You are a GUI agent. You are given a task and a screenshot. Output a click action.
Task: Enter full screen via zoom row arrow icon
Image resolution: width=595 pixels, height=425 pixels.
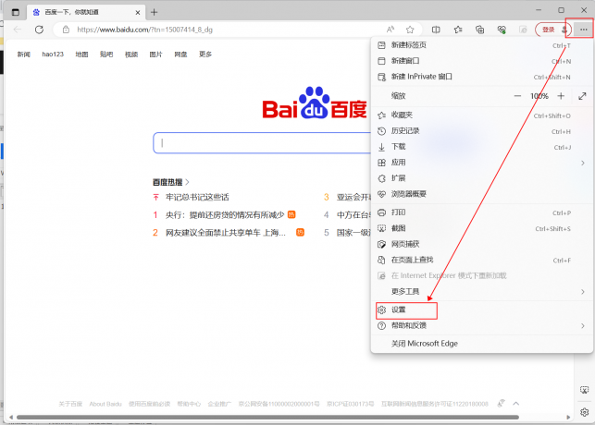click(x=582, y=96)
